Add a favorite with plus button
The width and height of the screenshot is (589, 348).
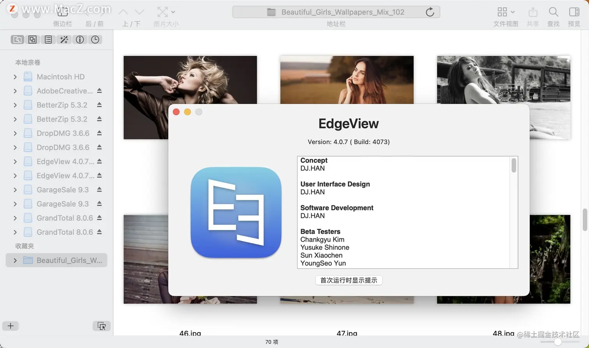tap(11, 326)
